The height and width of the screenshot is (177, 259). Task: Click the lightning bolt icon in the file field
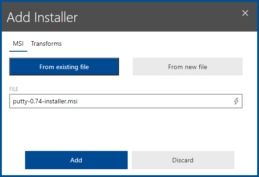tap(236, 101)
